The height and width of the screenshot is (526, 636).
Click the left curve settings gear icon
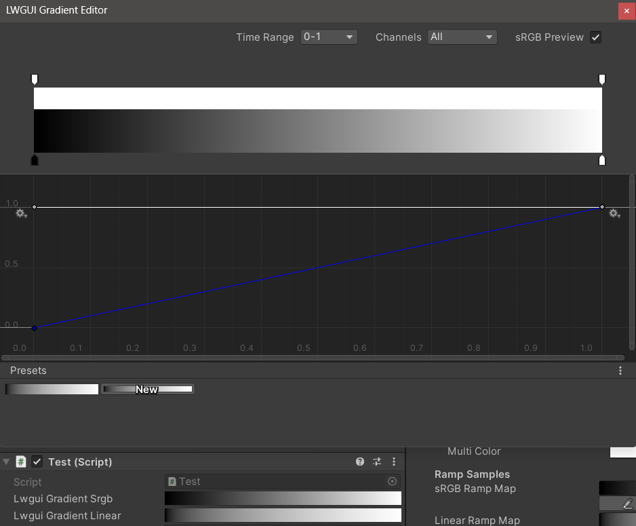(21, 213)
